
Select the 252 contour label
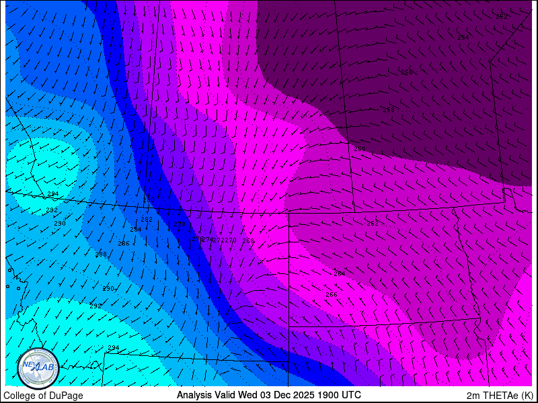pos(502,16)
